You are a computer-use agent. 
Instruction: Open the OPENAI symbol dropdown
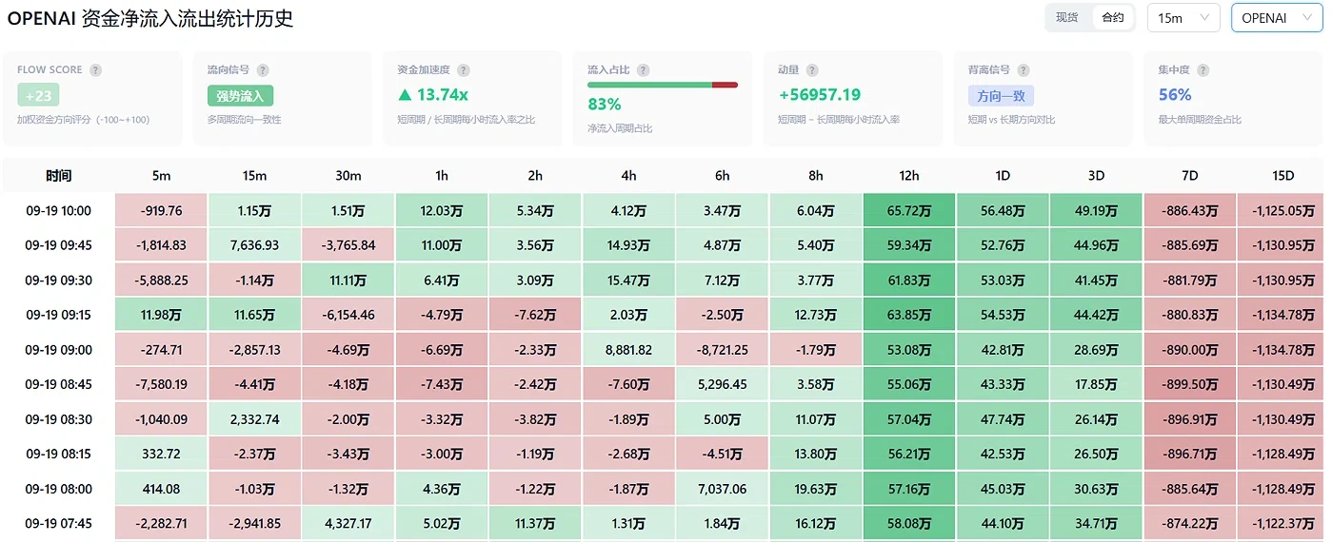click(x=1277, y=18)
